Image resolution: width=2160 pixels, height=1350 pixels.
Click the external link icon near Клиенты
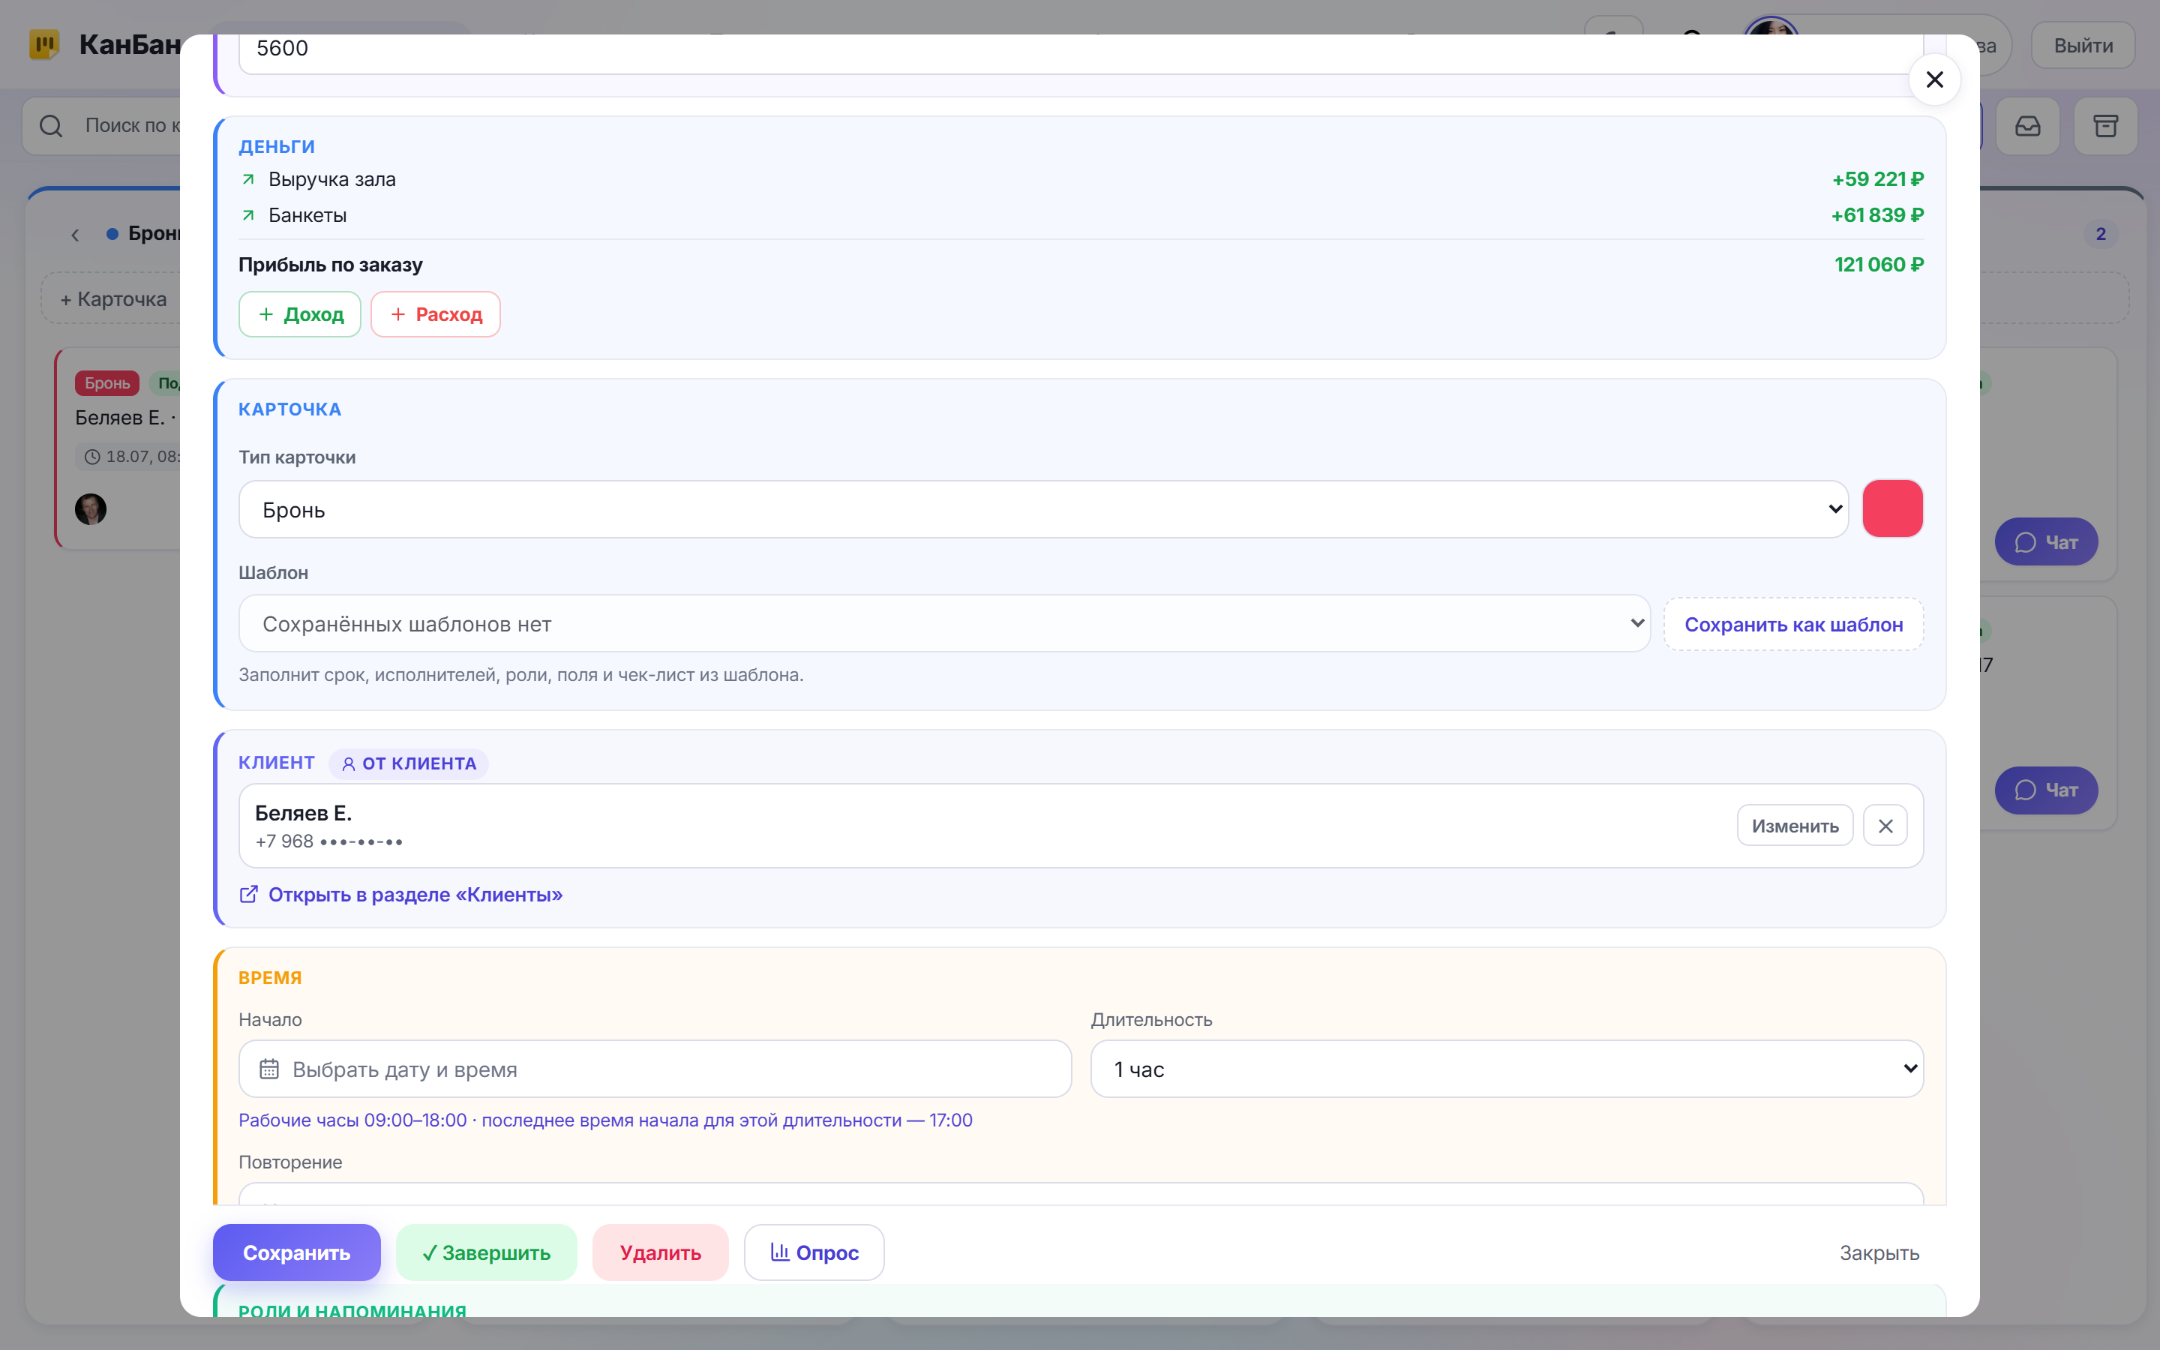coord(249,894)
